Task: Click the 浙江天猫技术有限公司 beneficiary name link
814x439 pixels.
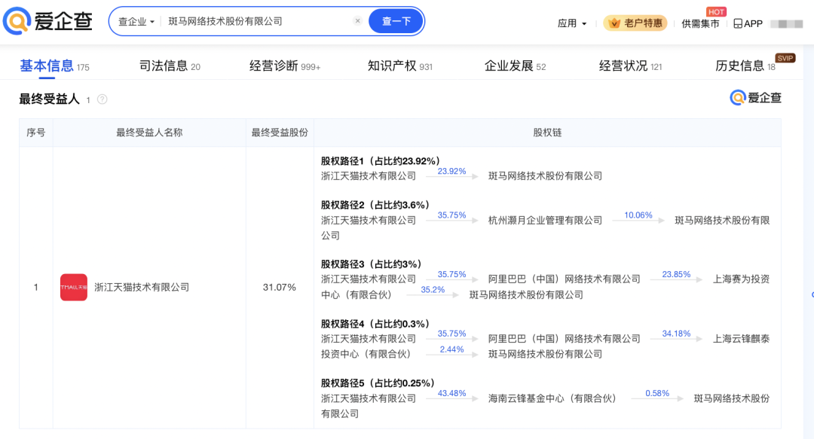Action: (x=142, y=287)
